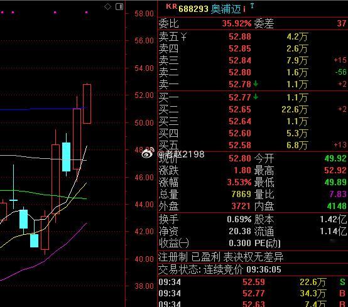
Task: Click the 股本 value 1.42亿
Action: point(333,219)
